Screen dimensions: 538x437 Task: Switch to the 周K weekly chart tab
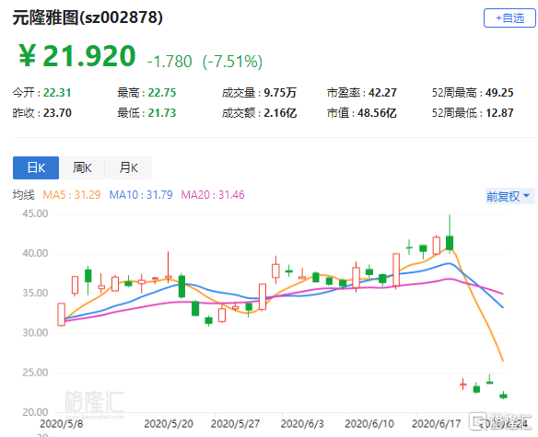(82, 168)
